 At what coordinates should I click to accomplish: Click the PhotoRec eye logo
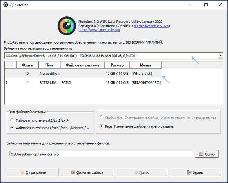click(67, 26)
